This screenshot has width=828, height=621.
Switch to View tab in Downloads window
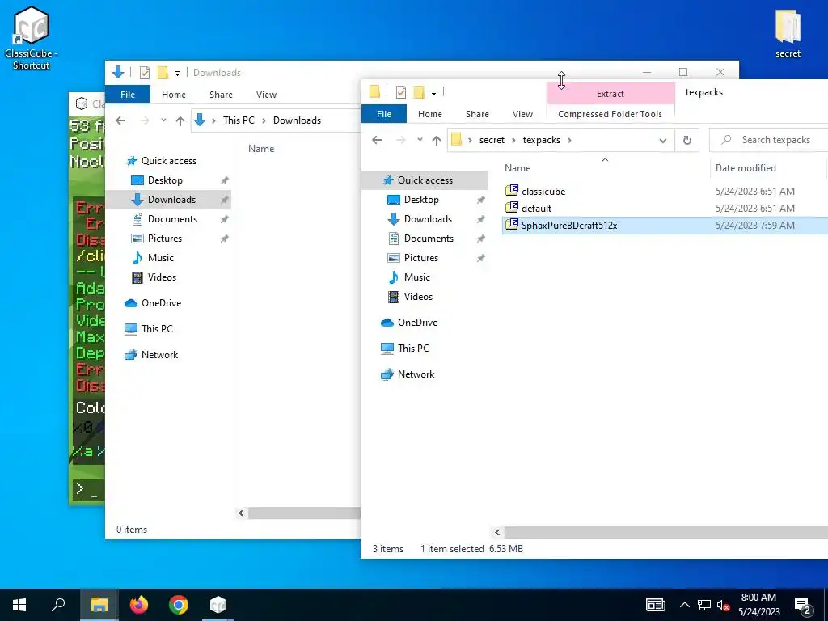tap(266, 94)
